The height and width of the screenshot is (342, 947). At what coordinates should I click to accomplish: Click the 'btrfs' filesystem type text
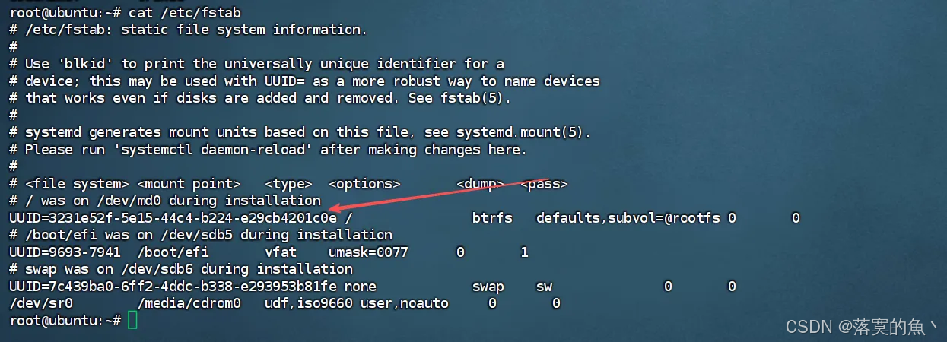point(491,218)
